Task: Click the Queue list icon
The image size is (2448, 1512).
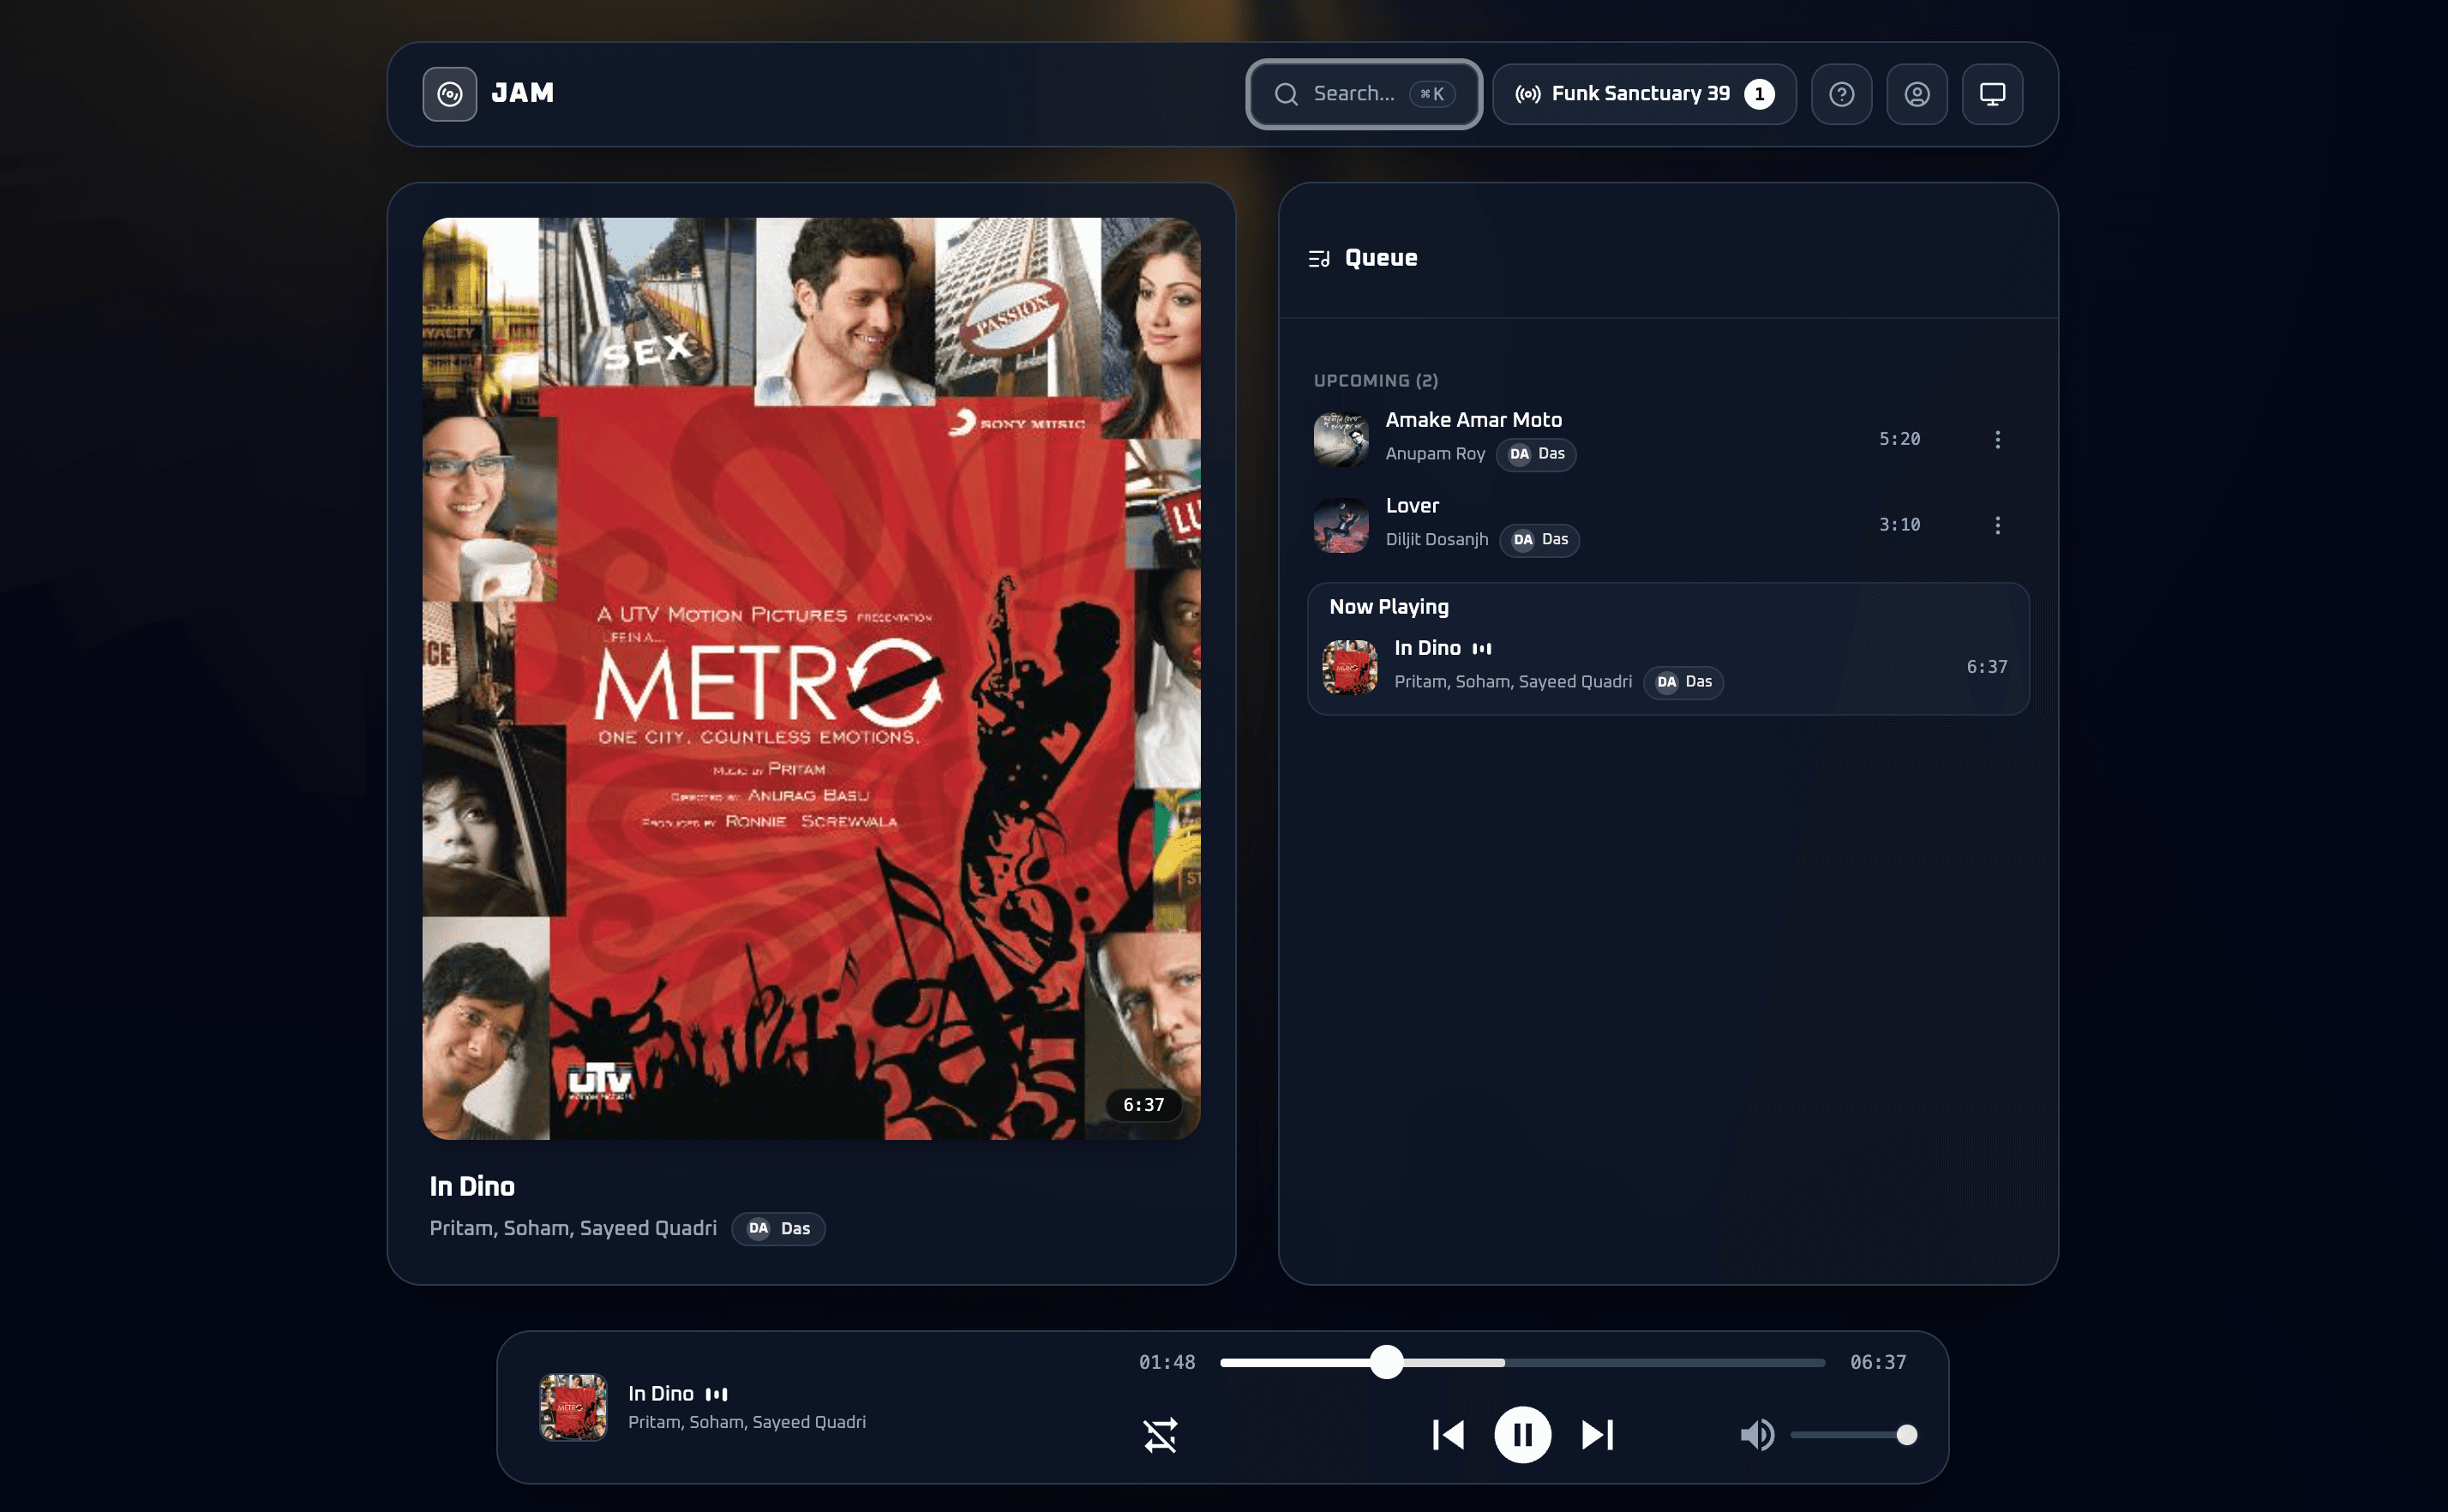Action: coord(1319,259)
